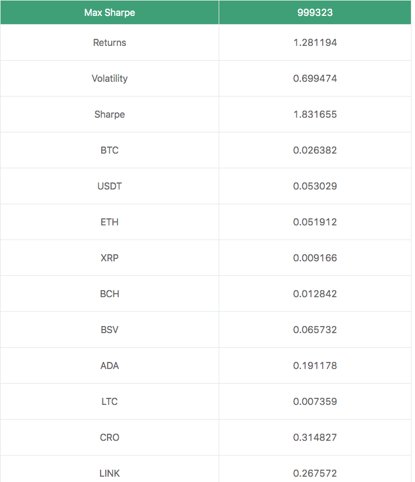The image size is (415, 482).
Task: Click the USDT weight 0.053029
Action: pyautogui.click(x=315, y=187)
